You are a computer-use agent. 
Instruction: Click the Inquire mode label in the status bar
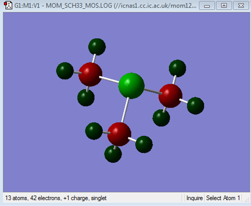[195, 198]
